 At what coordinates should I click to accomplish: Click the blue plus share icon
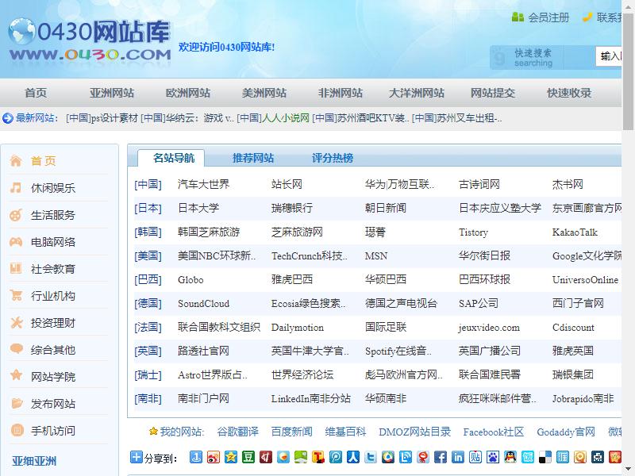tap(137, 458)
